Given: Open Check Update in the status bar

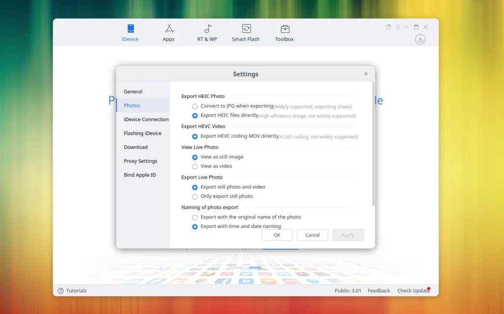Looking at the screenshot, I should pyautogui.click(x=412, y=290).
